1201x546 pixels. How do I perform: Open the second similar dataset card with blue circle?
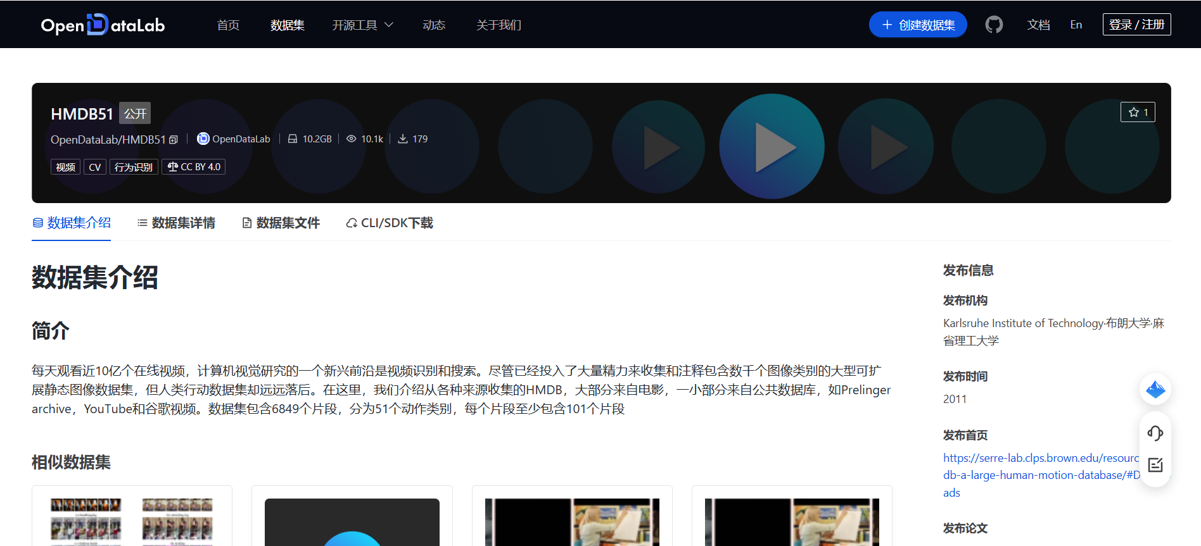[x=352, y=516]
